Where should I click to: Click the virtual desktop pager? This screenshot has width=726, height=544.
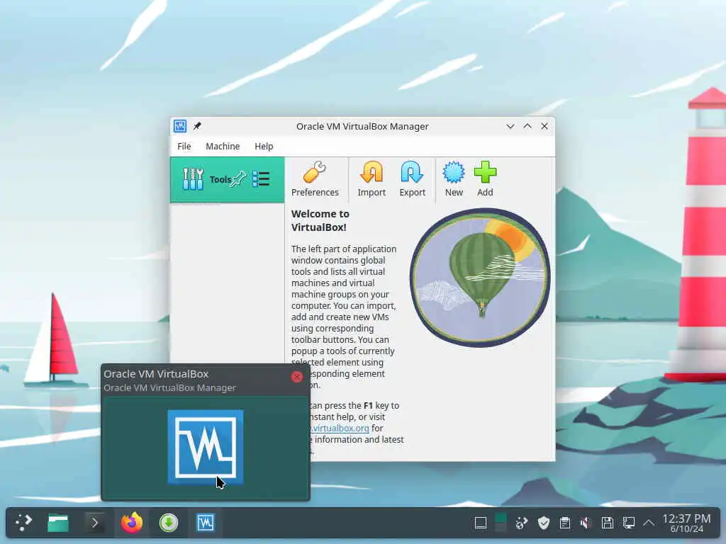[501, 523]
